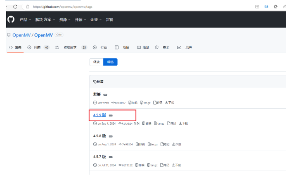Viewport: 286px width, 175px height.
Task: Open the 4.5.7 tag link
Action: [99, 157]
